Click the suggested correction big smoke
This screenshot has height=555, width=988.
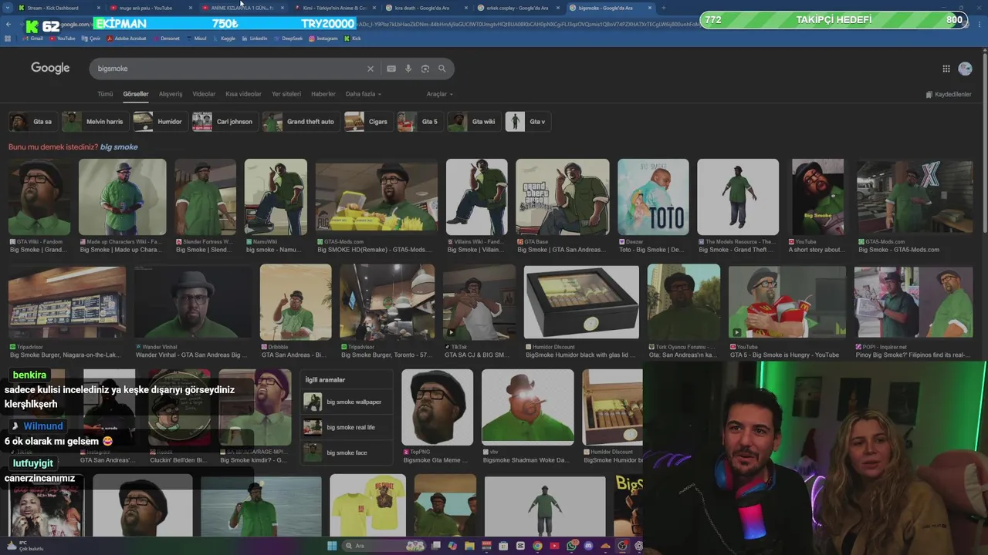click(x=119, y=147)
